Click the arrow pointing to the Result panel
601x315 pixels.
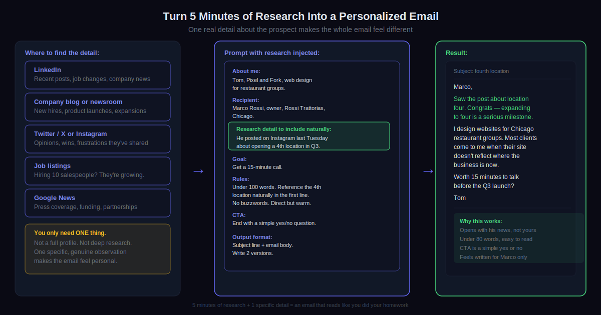(x=428, y=171)
